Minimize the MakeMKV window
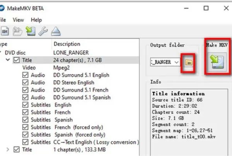The height and width of the screenshot is (156, 232). pyautogui.click(x=186, y=8)
